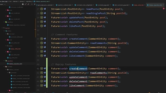Click the circular gutter icon on line 43
Image resolution: width=166 pixels, height=93 pixels.
[41, 77]
